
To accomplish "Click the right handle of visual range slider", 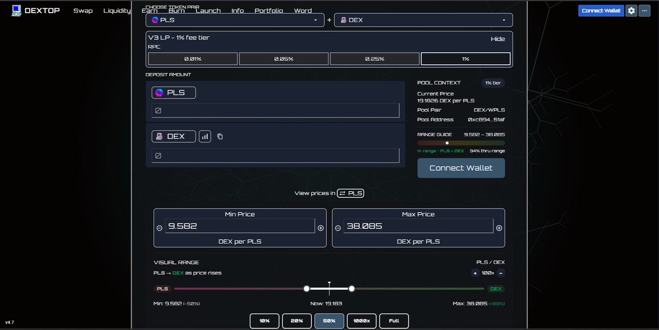I will (351, 289).
